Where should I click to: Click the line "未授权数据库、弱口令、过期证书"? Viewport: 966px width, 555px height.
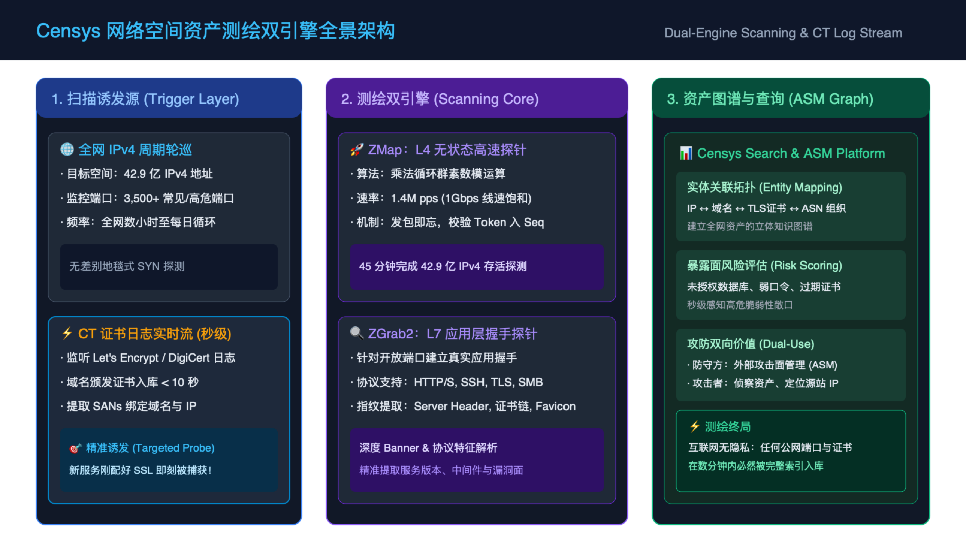pyautogui.click(x=764, y=287)
